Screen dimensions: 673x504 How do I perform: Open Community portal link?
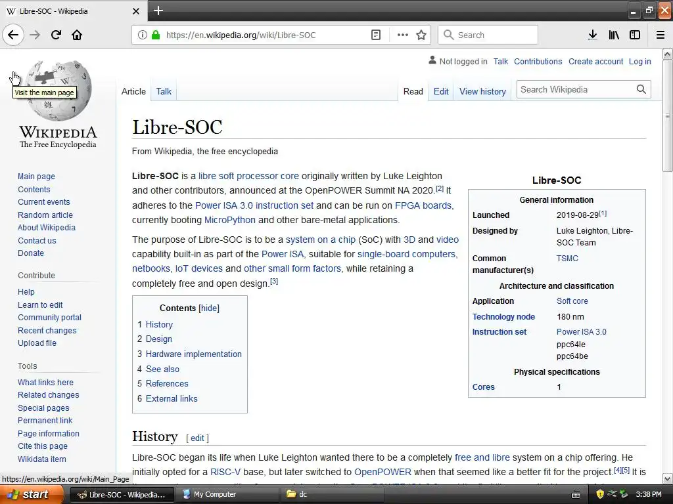click(49, 317)
